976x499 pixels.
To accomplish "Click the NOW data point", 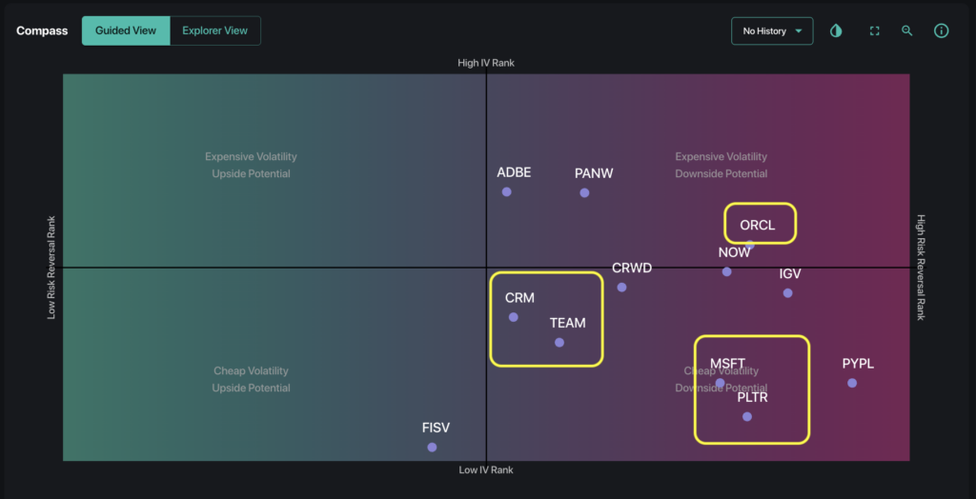I will [726, 271].
